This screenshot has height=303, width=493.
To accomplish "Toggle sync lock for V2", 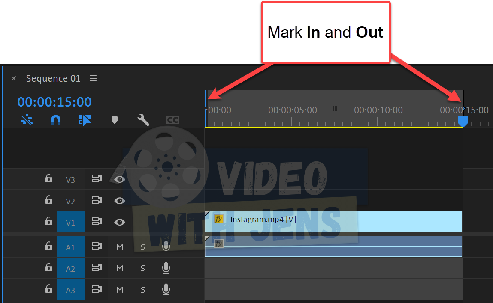I will (x=97, y=200).
